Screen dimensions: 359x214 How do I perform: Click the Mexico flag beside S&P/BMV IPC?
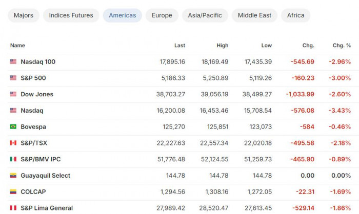point(13,159)
